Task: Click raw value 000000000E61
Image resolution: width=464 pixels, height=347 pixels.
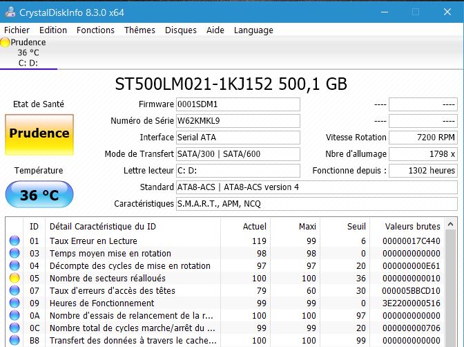Action: click(x=412, y=266)
